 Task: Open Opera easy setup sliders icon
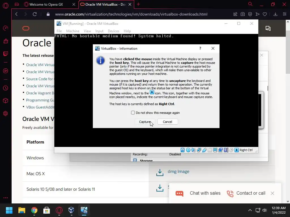(x=285, y=14)
